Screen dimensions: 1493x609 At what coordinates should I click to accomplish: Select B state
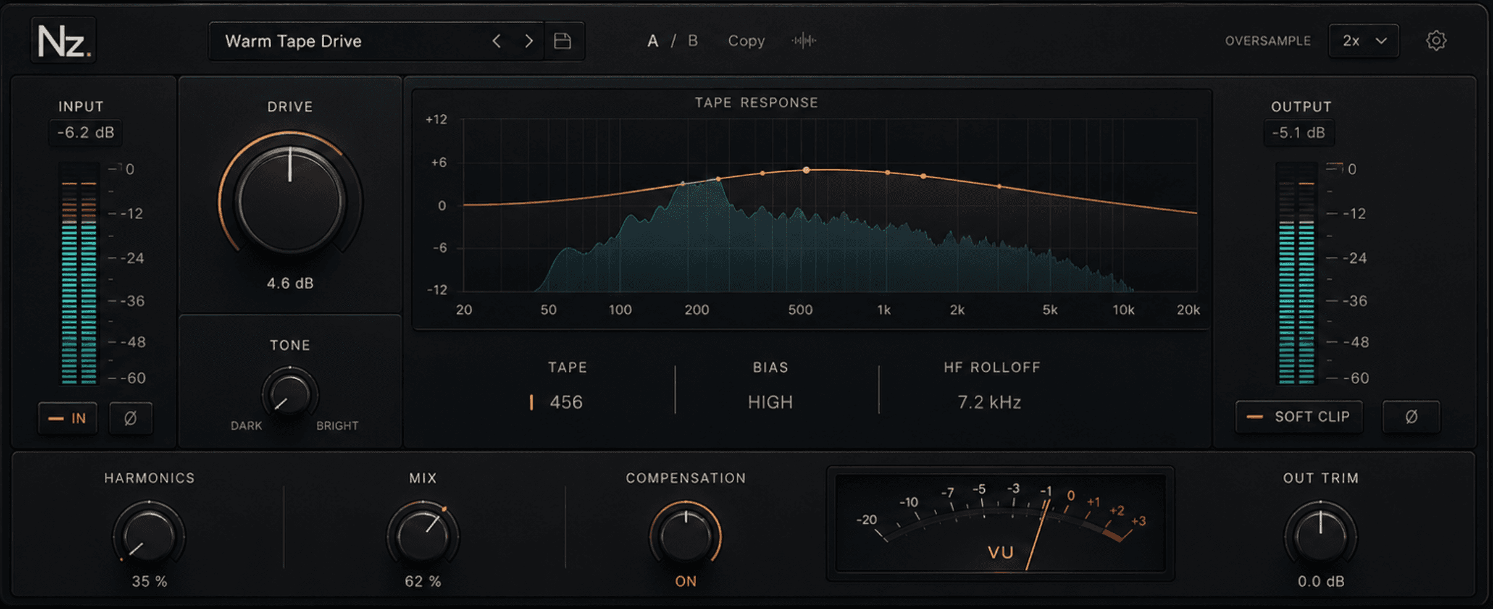(693, 41)
